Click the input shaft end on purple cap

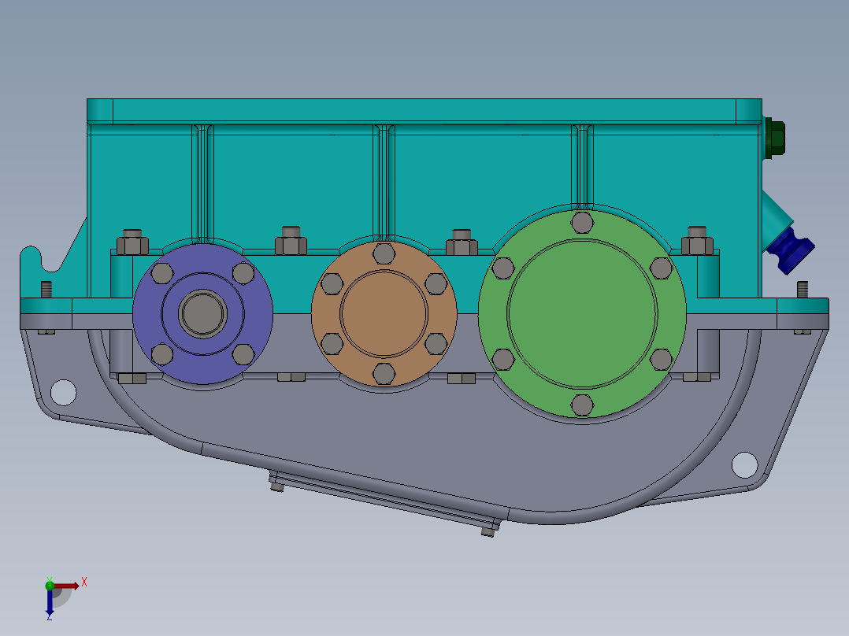click(x=202, y=313)
